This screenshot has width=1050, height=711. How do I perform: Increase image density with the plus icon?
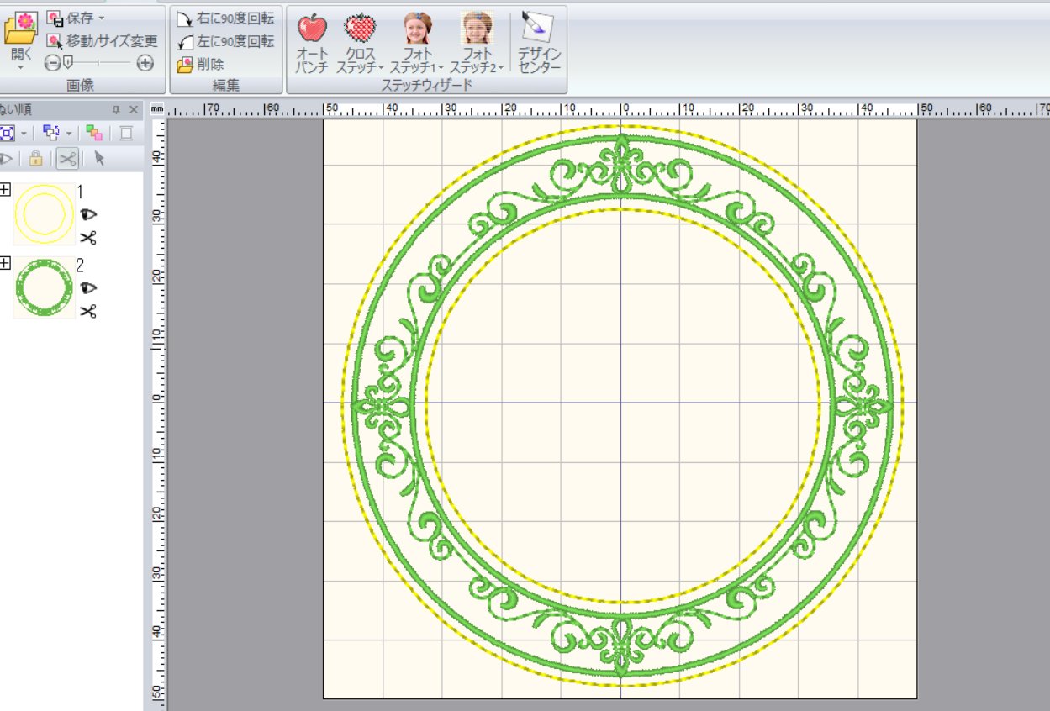[145, 63]
